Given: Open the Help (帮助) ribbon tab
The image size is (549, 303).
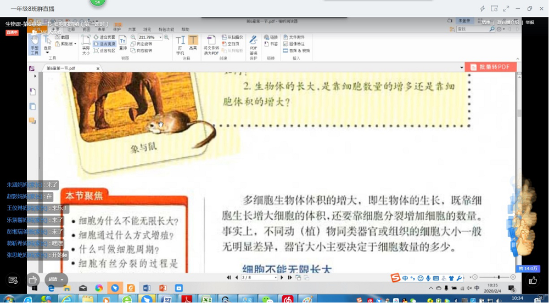Looking at the screenshot, I should [185, 30].
